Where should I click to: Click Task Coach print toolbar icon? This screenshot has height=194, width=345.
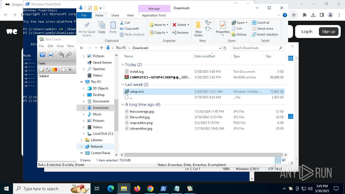tap(51, 55)
